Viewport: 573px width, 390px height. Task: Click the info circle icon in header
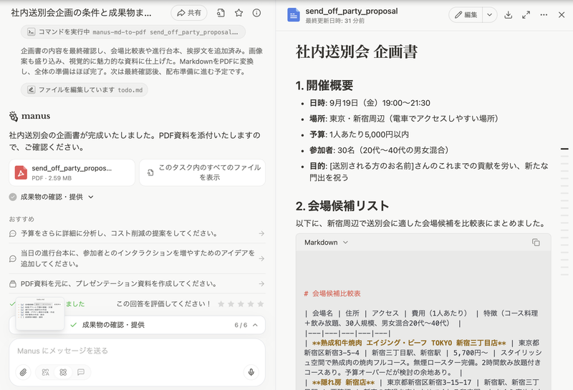tap(257, 13)
